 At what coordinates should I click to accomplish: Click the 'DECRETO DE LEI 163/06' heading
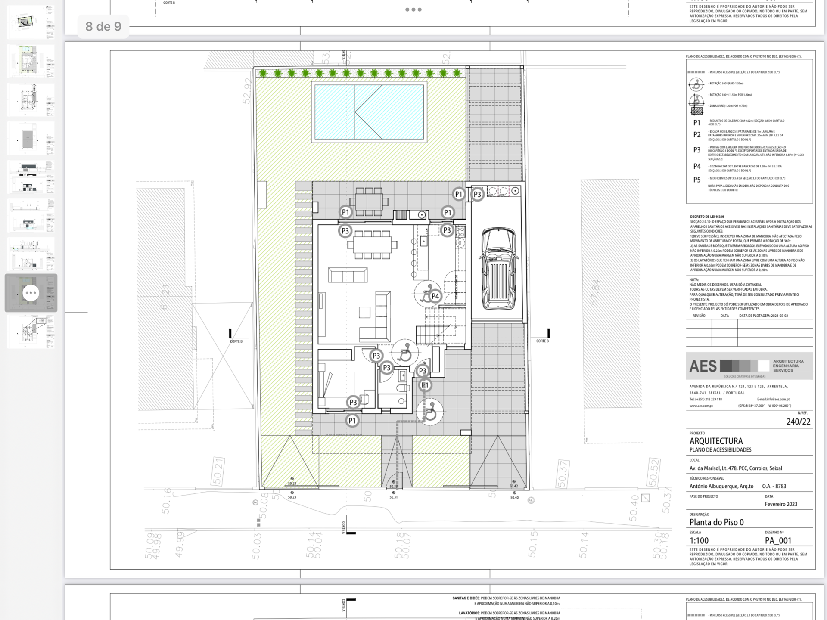coord(707,217)
